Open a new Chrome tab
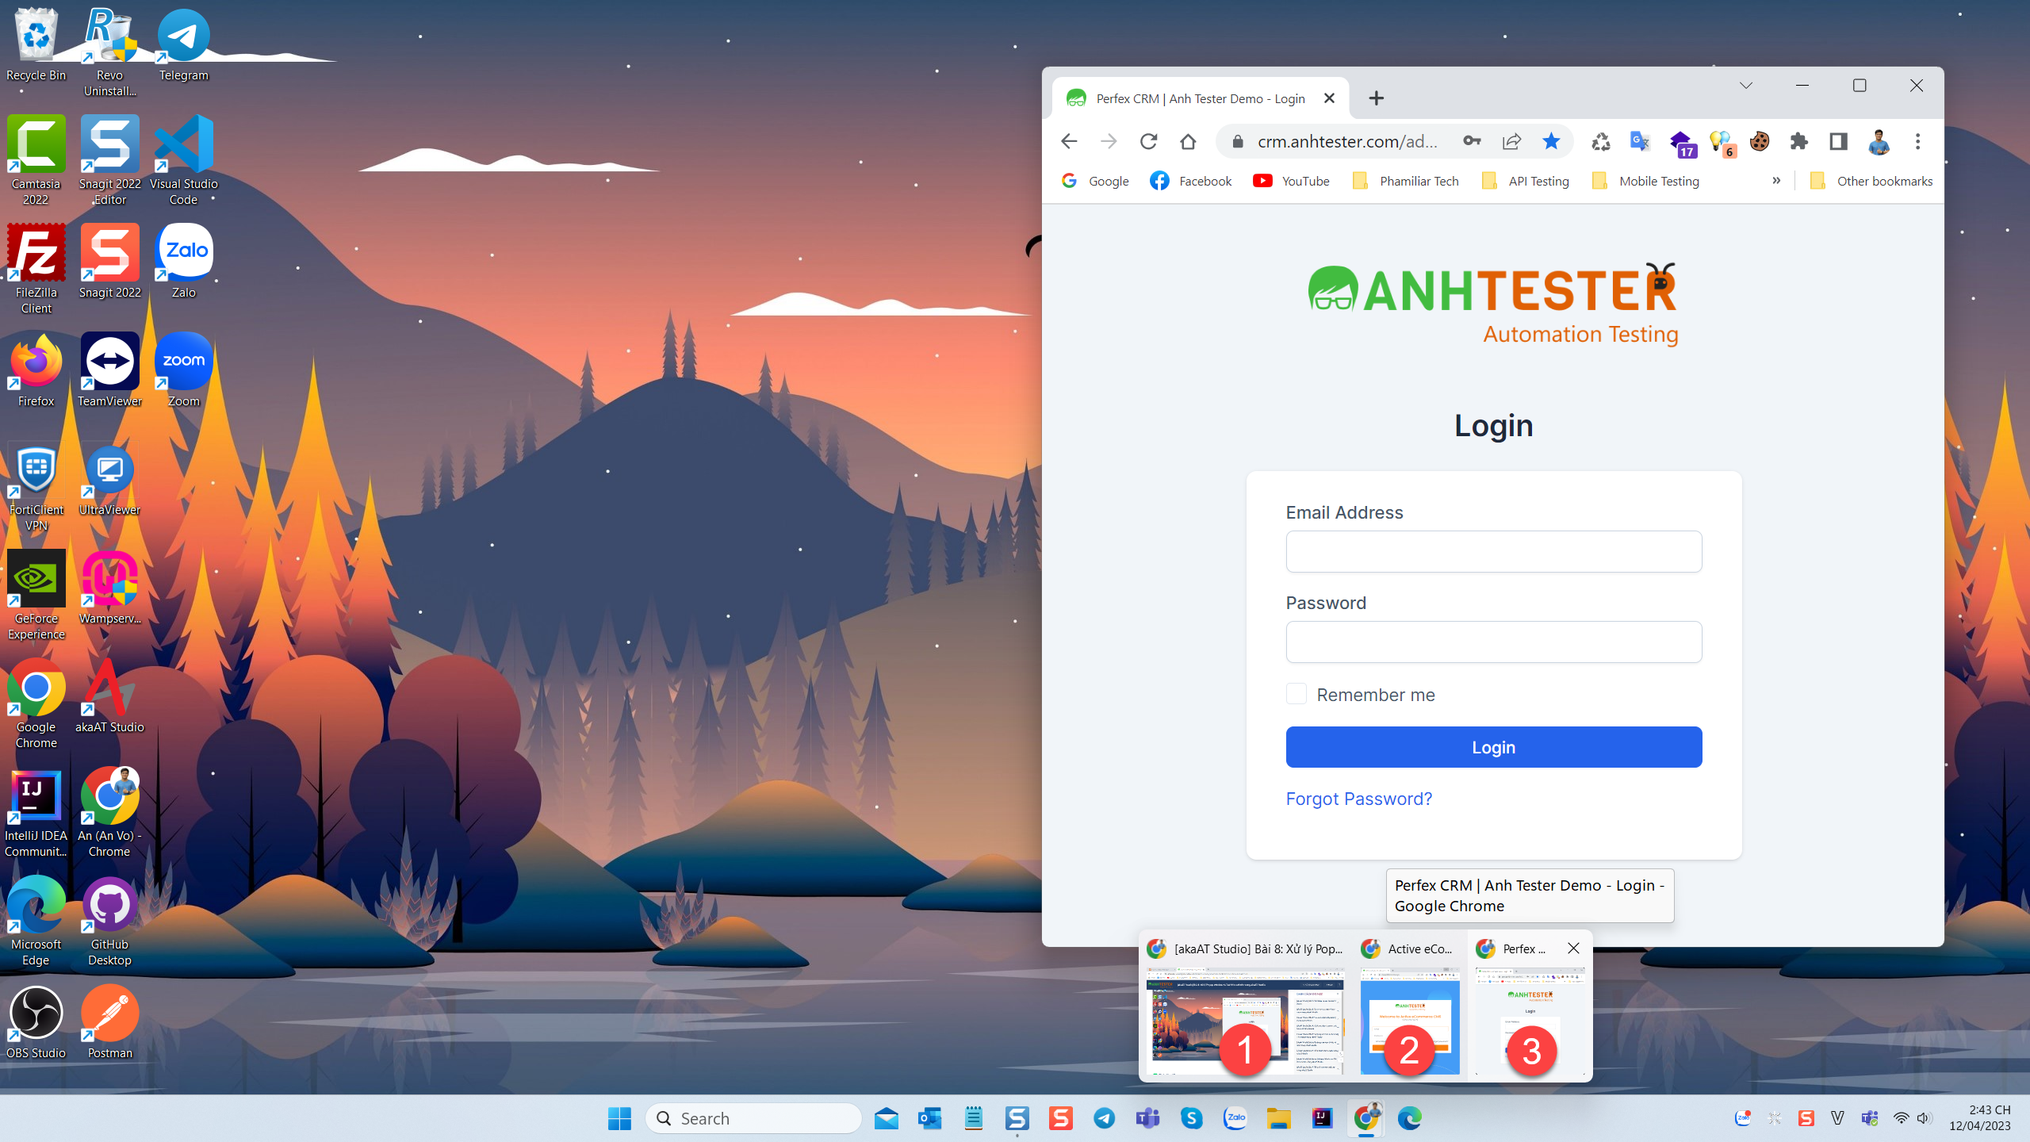 pos(1377,98)
